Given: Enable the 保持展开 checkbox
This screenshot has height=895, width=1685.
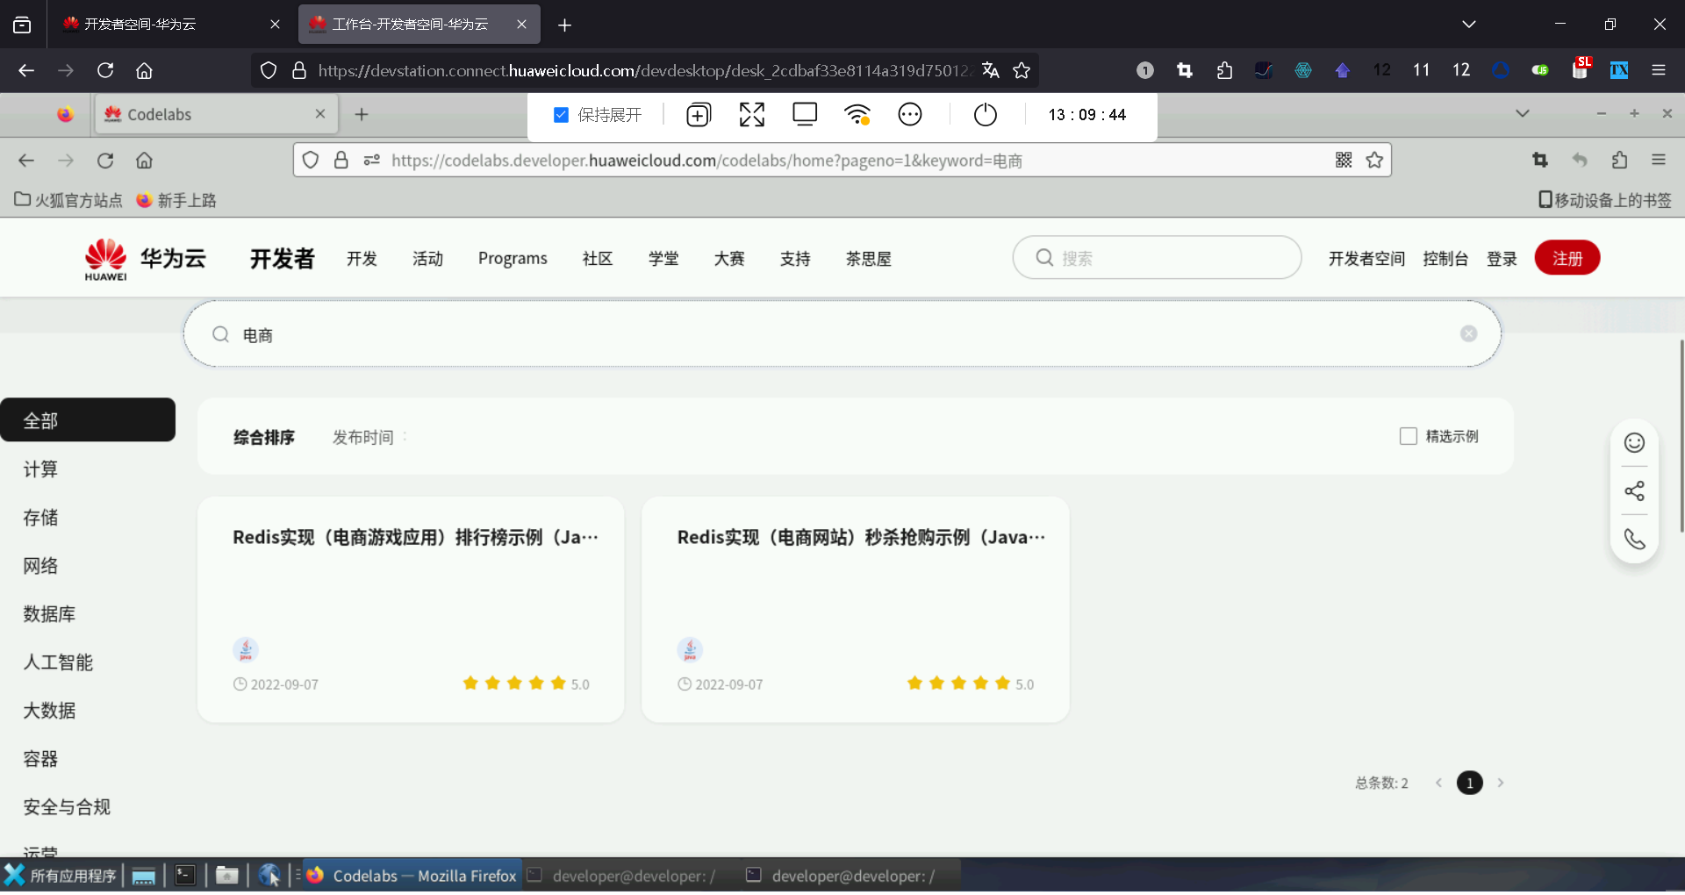Looking at the screenshot, I should 560,114.
